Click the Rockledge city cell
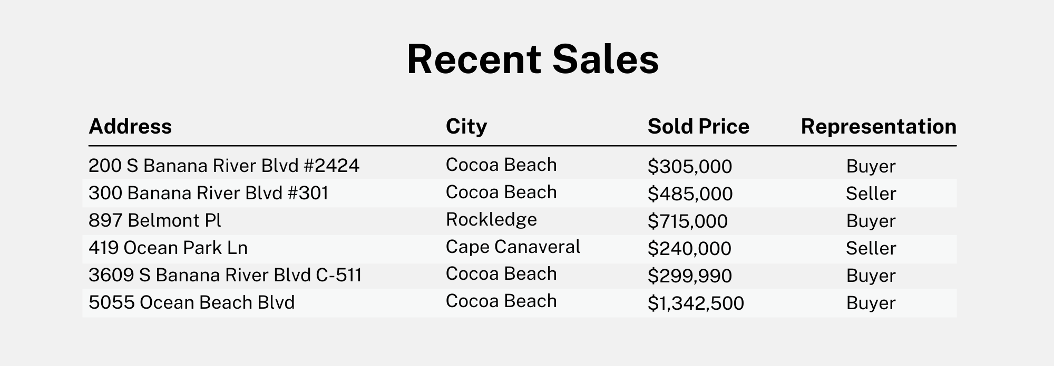 tap(491, 219)
